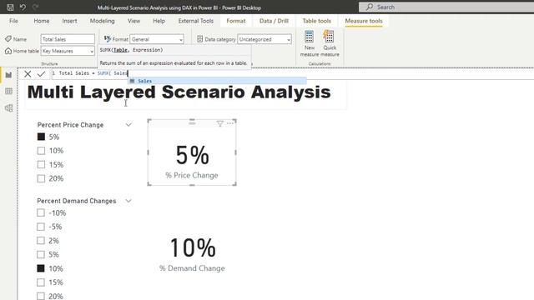The image size is (534, 300).
Task: Open the File menu
Action: pos(13,21)
